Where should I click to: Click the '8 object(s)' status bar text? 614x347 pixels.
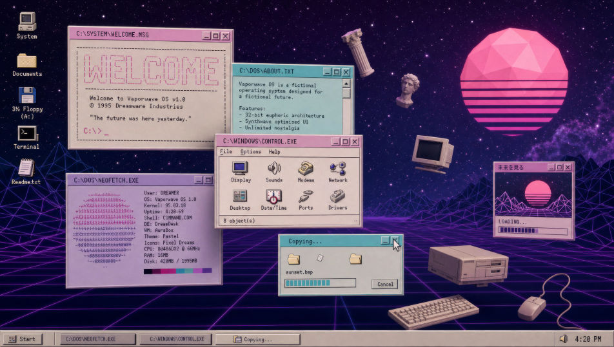[x=239, y=221]
